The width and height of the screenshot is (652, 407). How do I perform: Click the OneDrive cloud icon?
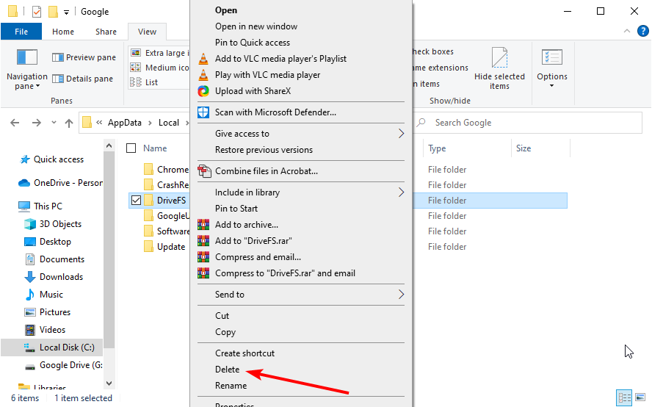[24, 183]
